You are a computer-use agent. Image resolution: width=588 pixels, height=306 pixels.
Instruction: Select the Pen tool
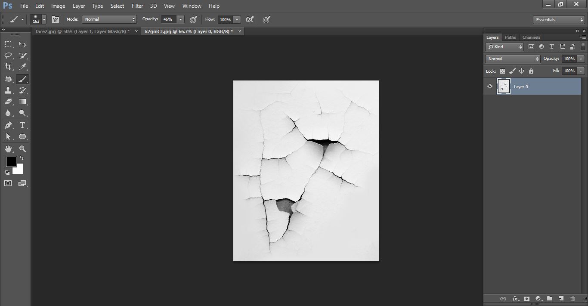pos(8,125)
